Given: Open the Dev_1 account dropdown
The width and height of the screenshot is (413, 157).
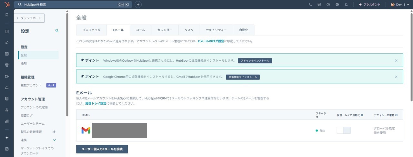Looking at the screenshot, I should point(400,5).
